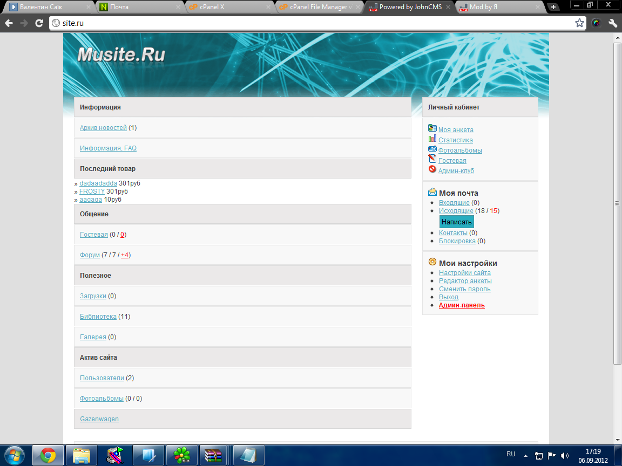Screen dimensions: 622x466
Task: Open the Форум link
Action: tap(90, 255)
